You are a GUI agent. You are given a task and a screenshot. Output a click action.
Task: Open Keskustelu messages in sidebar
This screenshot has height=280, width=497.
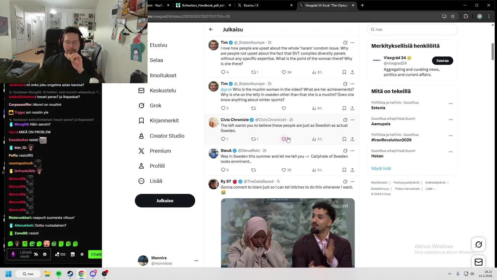pos(158,90)
